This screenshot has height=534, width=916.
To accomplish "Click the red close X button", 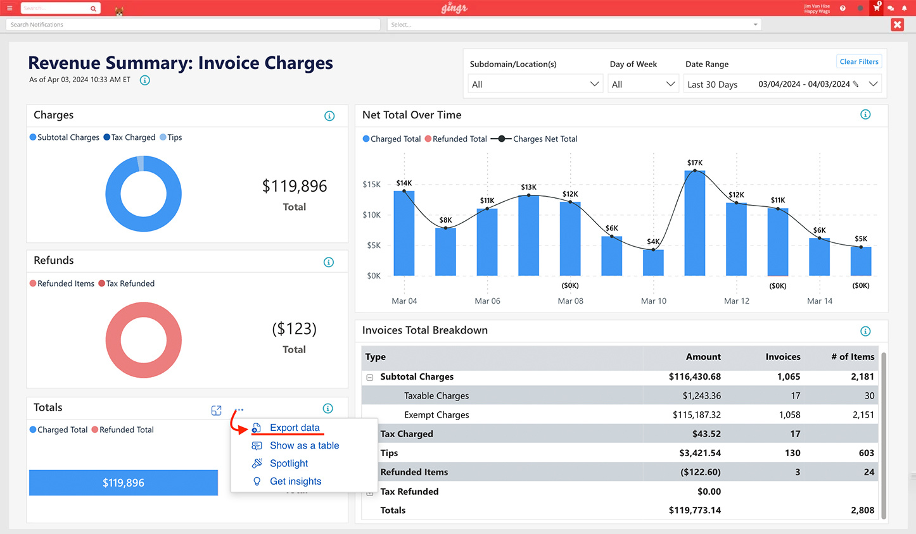I will tap(897, 25).
